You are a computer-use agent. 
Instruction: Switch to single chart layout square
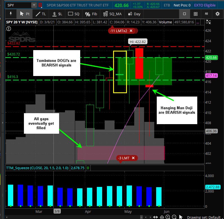[x=184, y=14]
